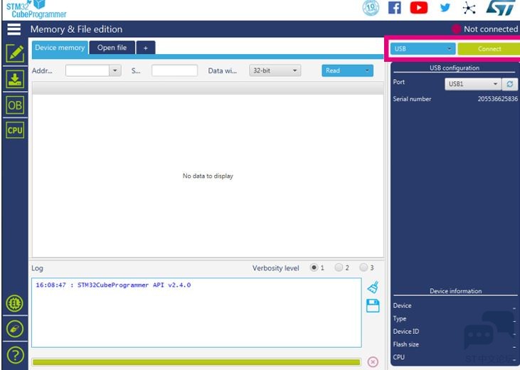Refresh the USB port list
520x370 pixels.
(x=511, y=84)
